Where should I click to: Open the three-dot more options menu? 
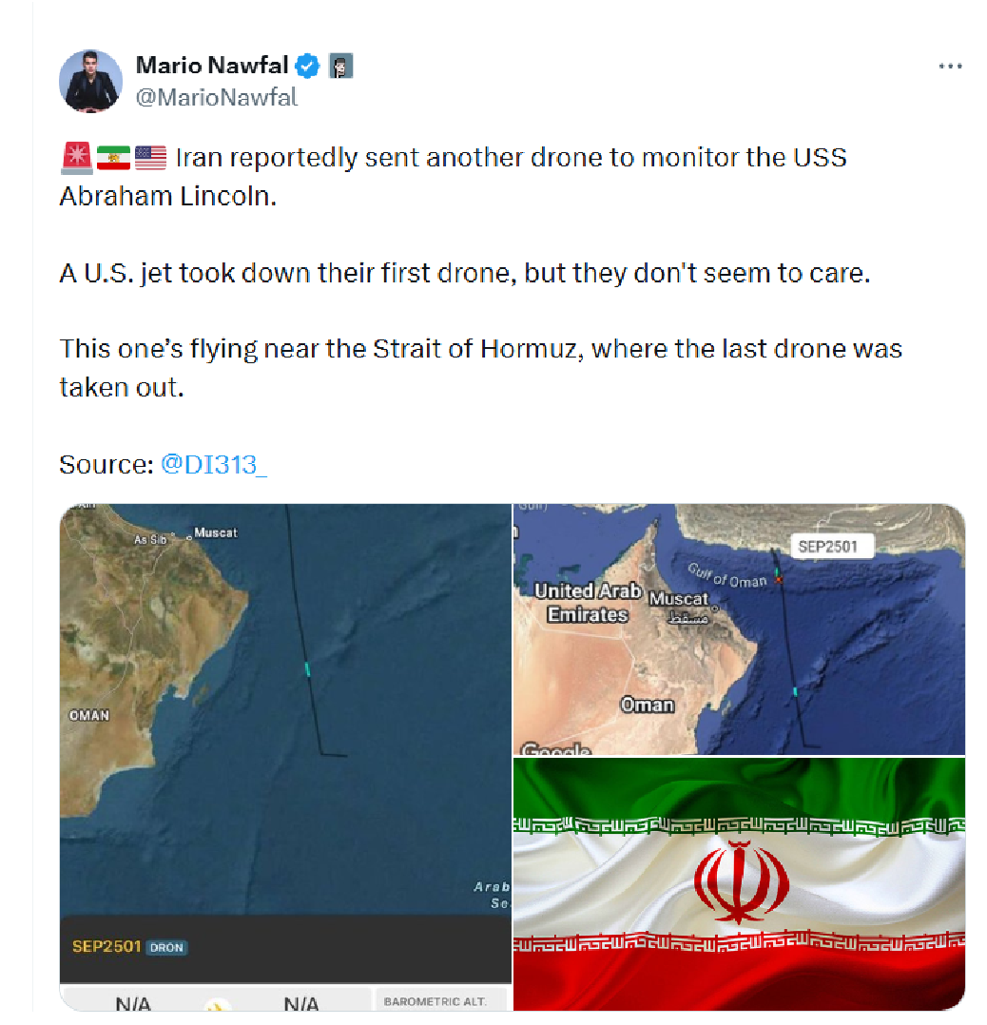click(x=950, y=67)
